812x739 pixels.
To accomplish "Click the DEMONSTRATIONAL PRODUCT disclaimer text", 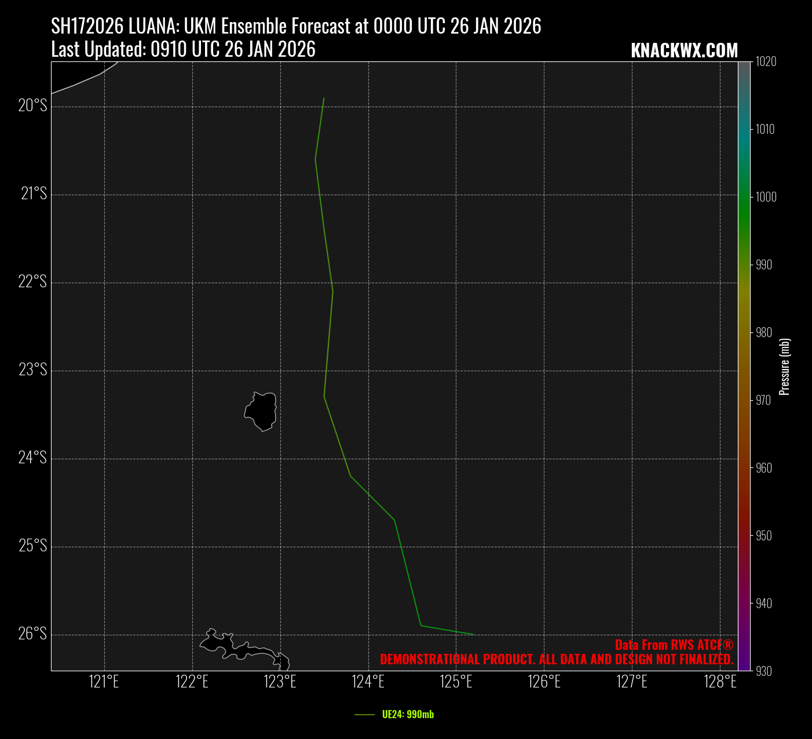I will [x=557, y=660].
